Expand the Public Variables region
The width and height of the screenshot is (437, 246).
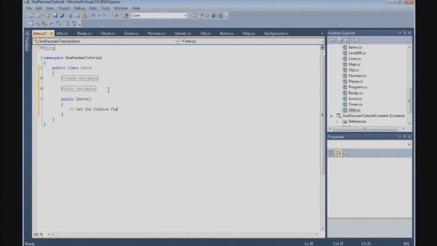click(42, 88)
